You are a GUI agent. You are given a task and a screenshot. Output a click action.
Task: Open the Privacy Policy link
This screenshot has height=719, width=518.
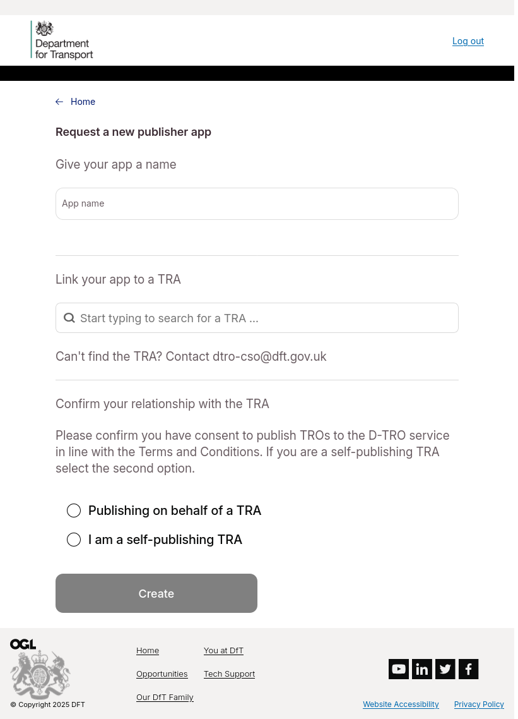pyautogui.click(x=479, y=704)
